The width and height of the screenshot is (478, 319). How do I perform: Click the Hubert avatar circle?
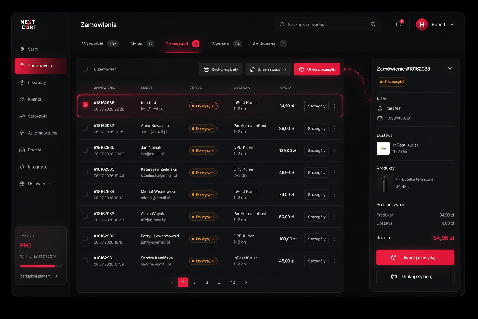[x=422, y=24]
